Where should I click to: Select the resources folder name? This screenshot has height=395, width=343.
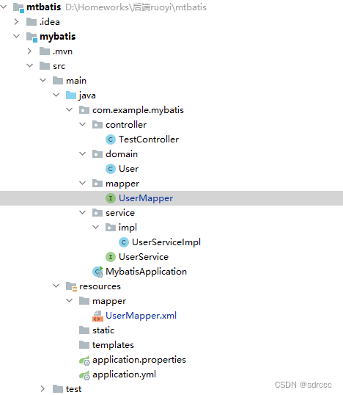tap(100, 286)
